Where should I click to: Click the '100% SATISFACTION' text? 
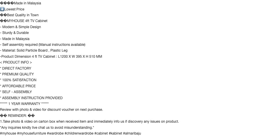pyautogui.click(x=19, y=80)
